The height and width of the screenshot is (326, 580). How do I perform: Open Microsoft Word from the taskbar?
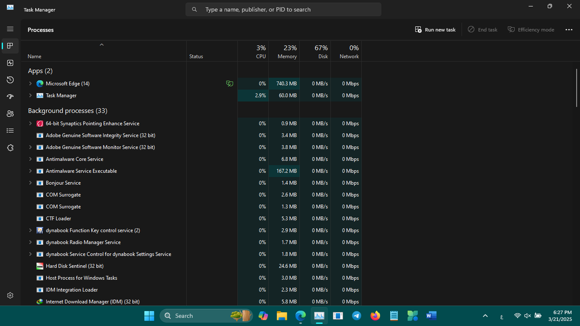431,316
